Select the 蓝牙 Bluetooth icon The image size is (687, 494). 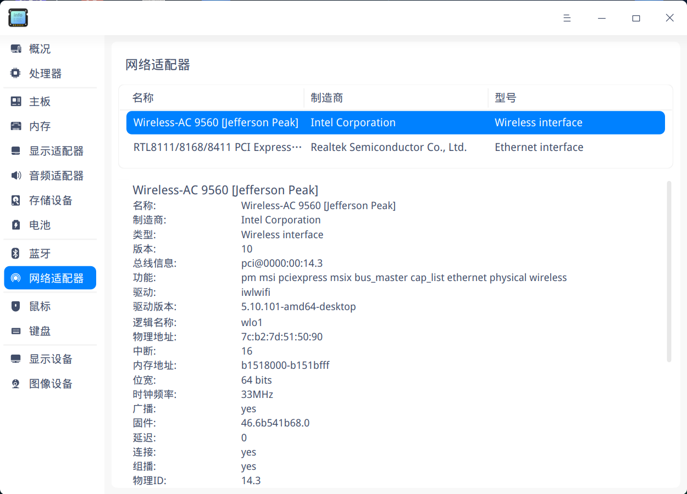pyautogui.click(x=16, y=254)
